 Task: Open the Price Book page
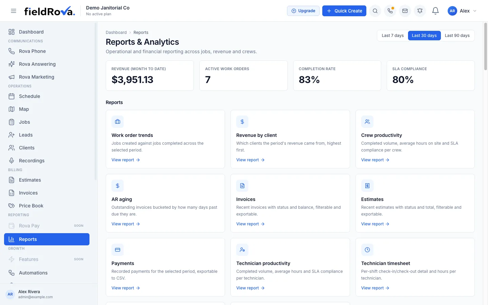tap(47, 206)
